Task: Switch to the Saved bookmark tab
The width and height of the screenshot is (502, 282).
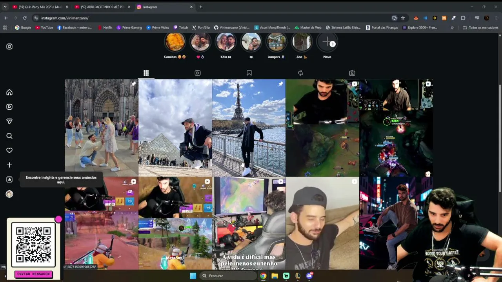Action: click(x=249, y=73)
